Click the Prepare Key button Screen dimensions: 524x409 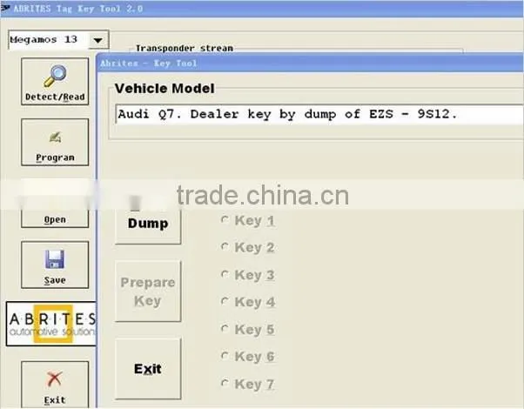pos(148,292)
